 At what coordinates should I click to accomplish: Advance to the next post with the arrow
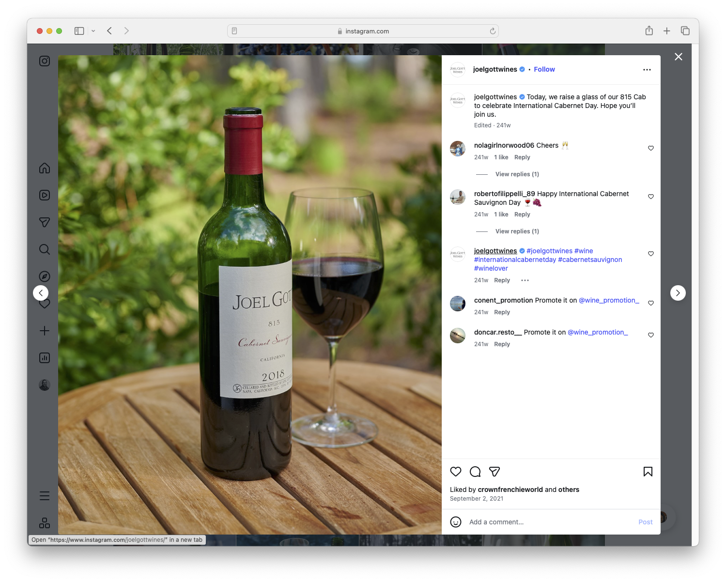pos(678,292)
